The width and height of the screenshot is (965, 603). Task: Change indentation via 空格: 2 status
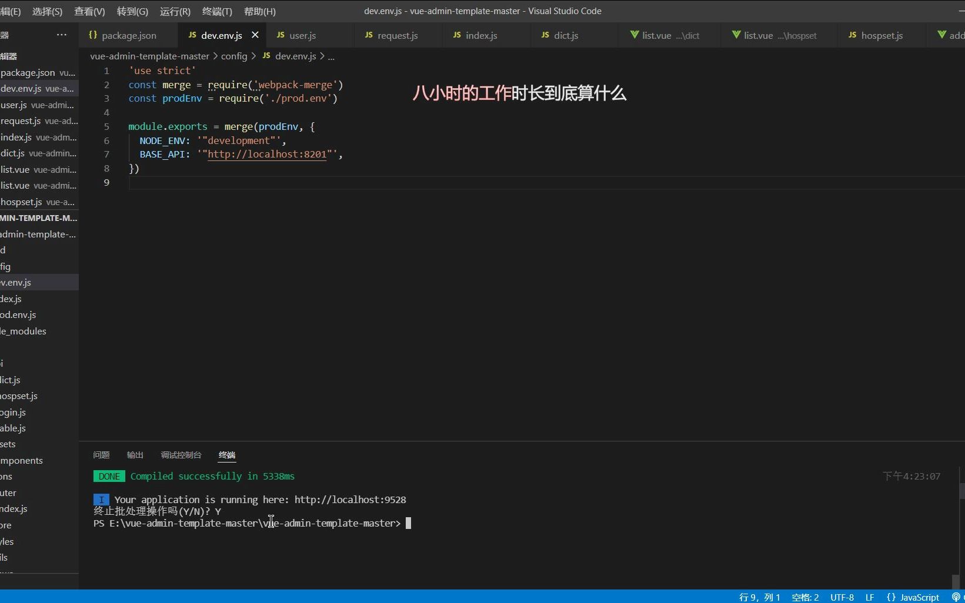805,597
